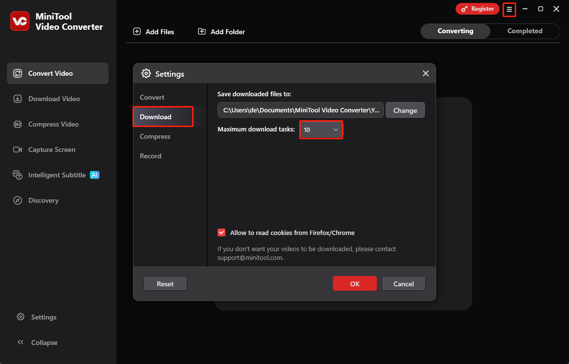Screen dimensions: 569x364
Task: Select the Convert Video sidebar icon
Action: (18, 73)
